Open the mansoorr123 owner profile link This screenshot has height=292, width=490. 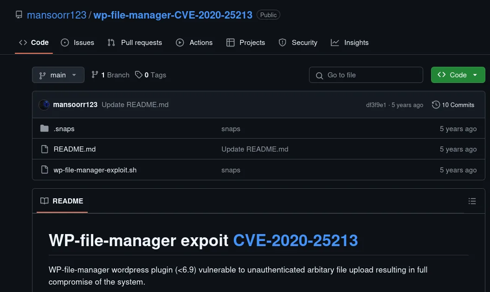point(57,15)
